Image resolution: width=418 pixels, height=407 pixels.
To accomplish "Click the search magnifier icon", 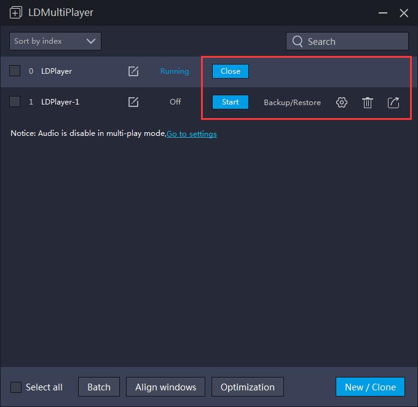I will coord(298,41).
